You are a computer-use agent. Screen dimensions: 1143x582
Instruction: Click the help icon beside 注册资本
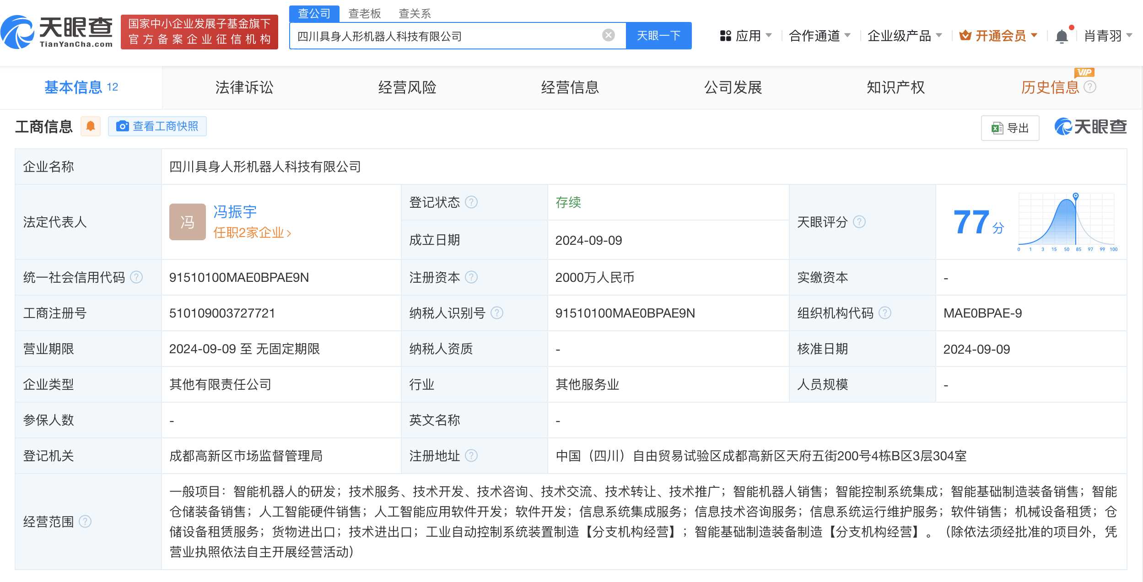coord(472,277)
